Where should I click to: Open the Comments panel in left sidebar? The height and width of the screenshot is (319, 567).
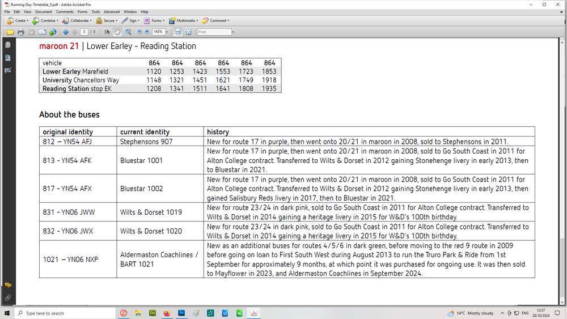point(8,285)
